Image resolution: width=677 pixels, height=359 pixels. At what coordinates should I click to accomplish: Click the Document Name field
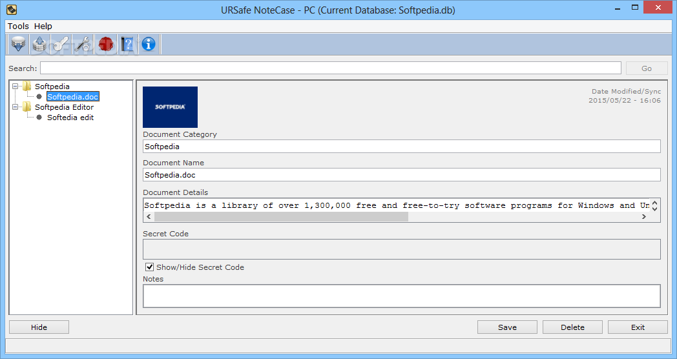pyautogui.click(x=402, y=175)
